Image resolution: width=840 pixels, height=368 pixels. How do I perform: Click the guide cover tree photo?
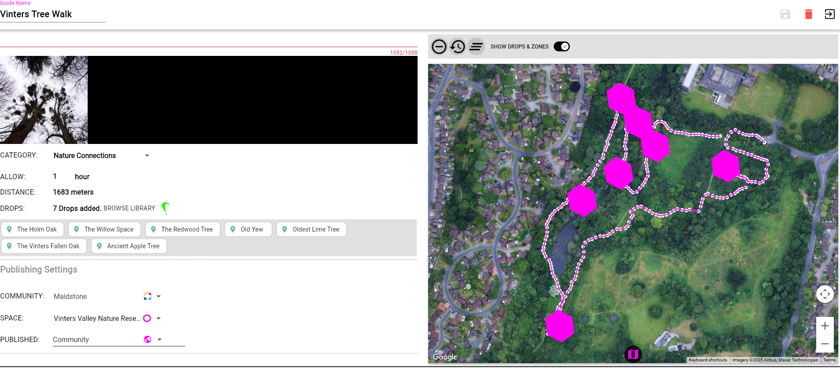[44, 100]
